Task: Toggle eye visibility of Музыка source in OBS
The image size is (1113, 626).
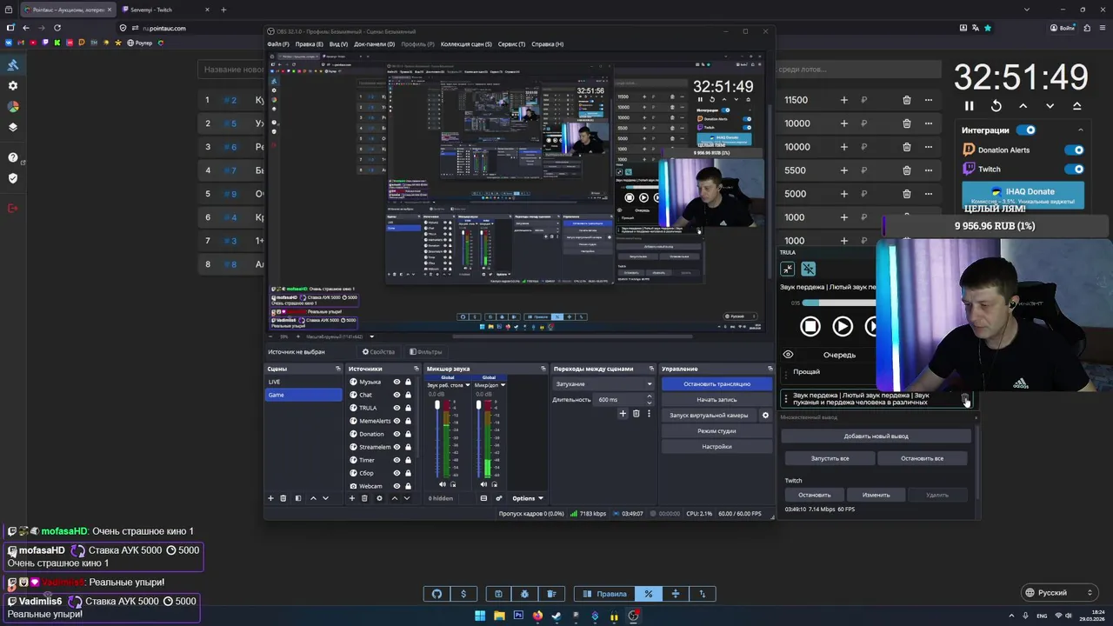Action: coord(397,382)
